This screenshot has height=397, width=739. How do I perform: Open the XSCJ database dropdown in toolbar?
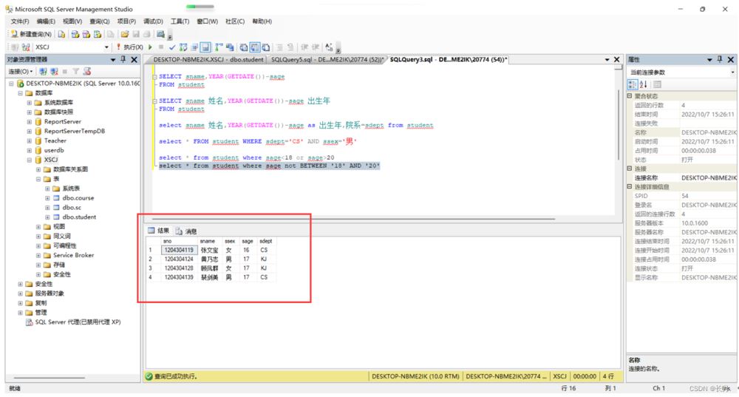click(x=106, y=47)
